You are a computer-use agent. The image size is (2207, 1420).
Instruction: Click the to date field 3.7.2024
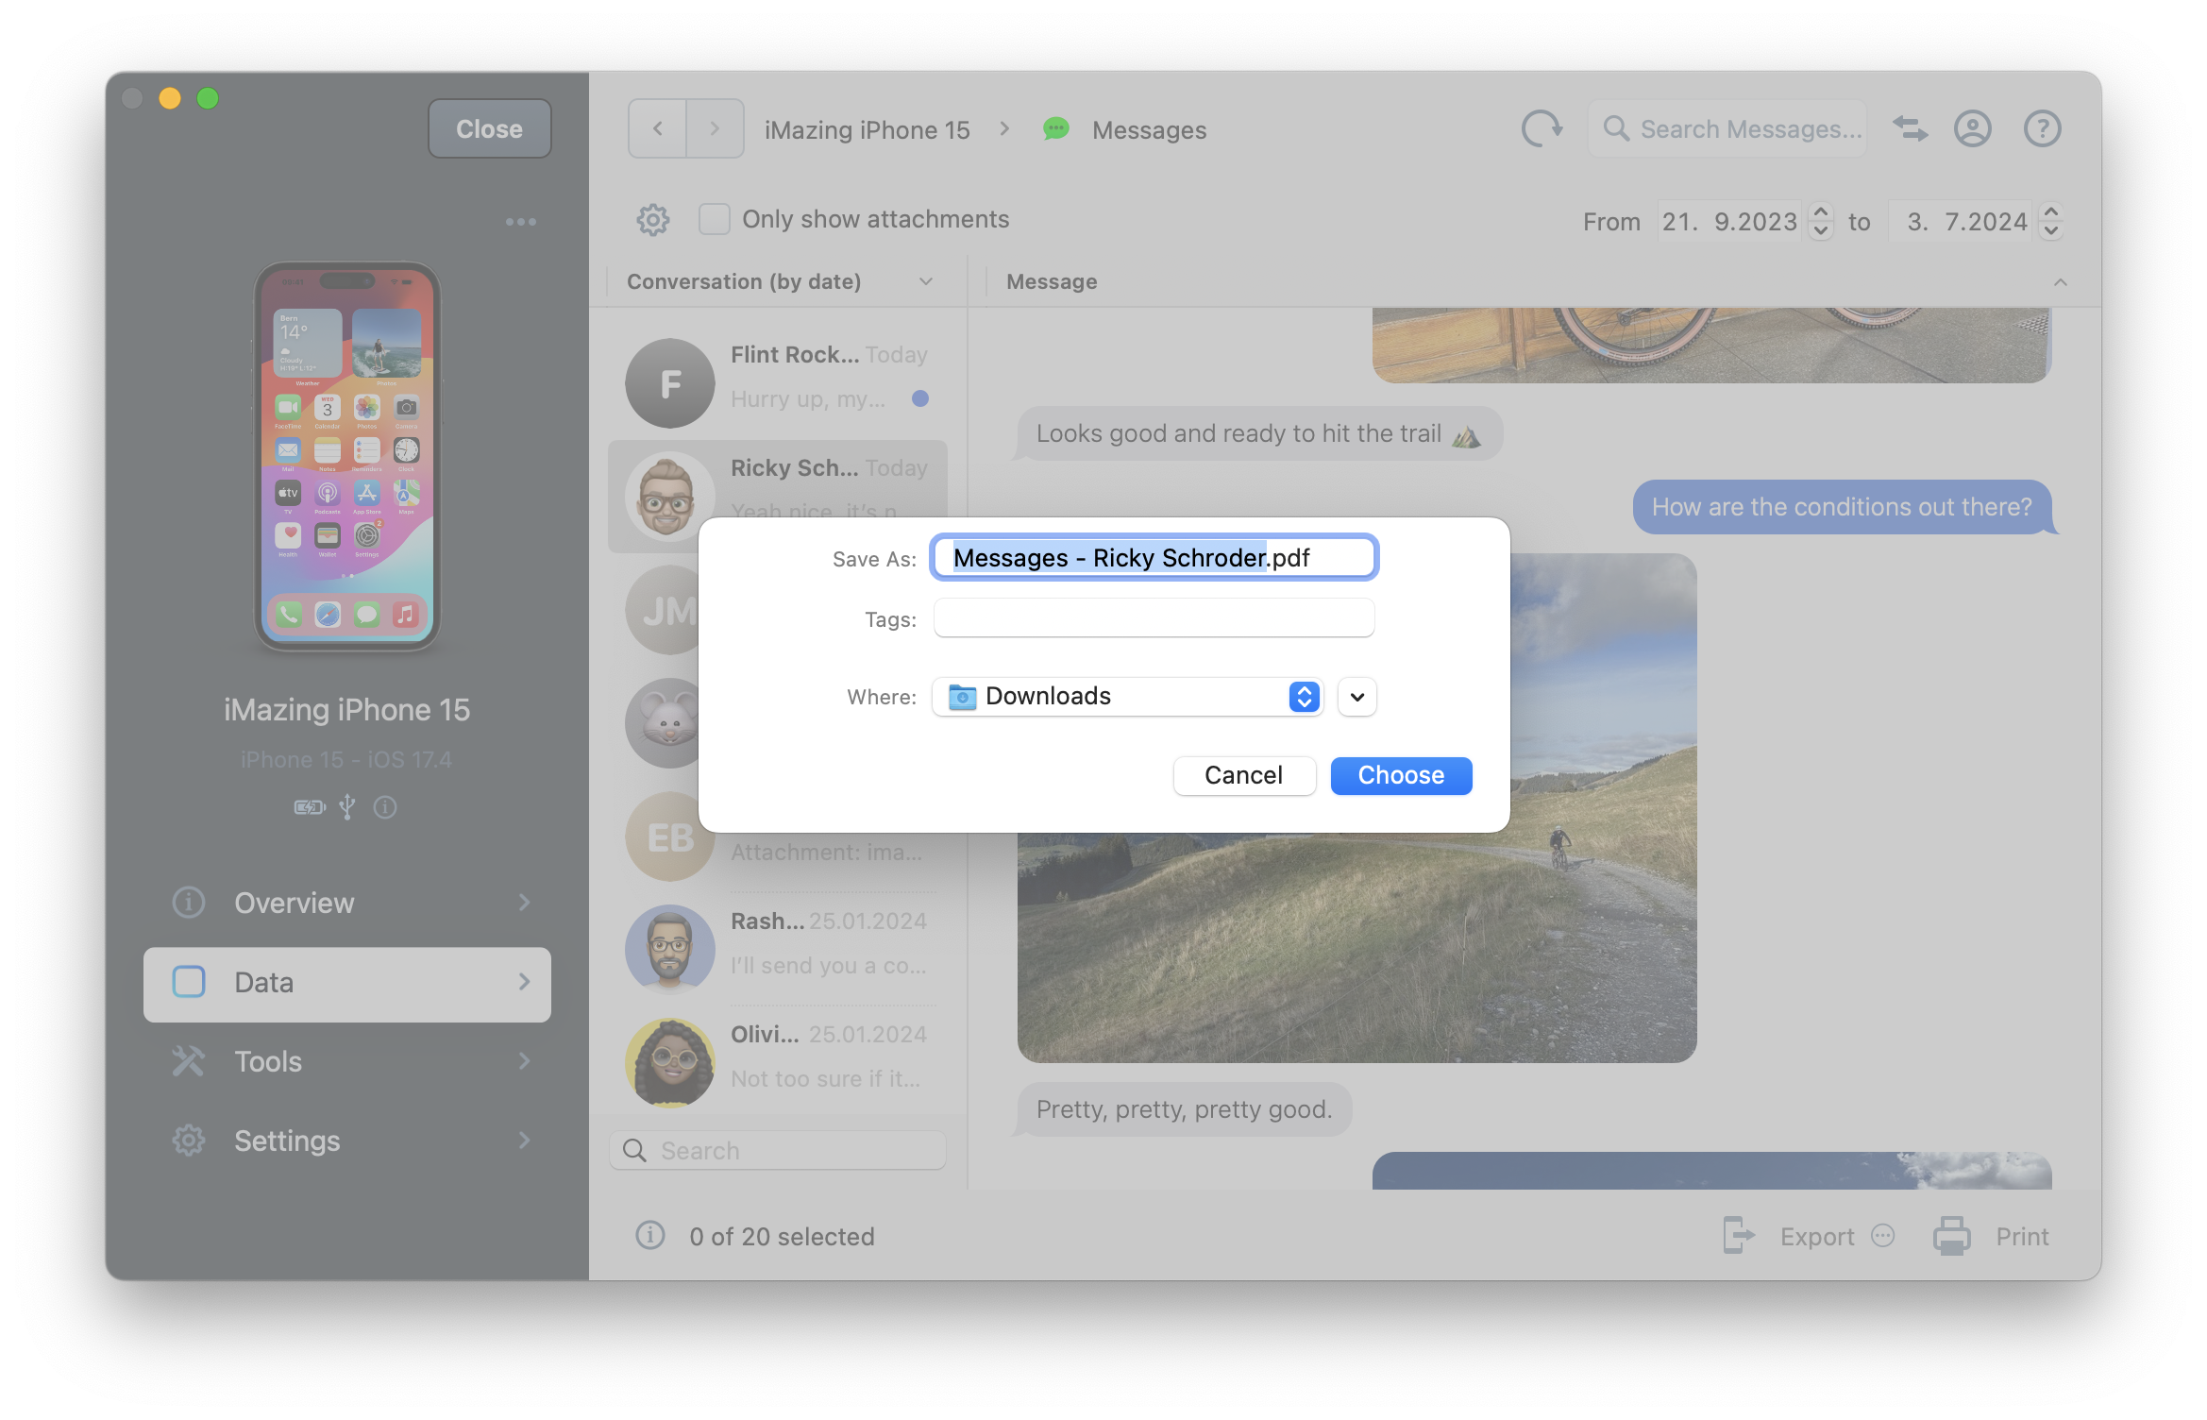click(1960, 222)
